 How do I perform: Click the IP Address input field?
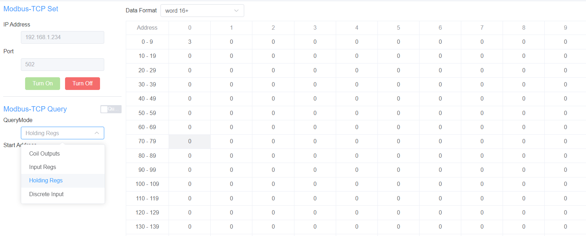click(x=62, y=37)
